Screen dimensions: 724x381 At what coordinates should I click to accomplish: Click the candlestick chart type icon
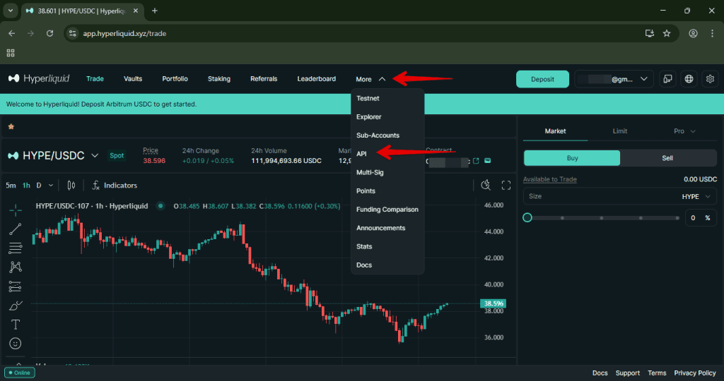71,186
